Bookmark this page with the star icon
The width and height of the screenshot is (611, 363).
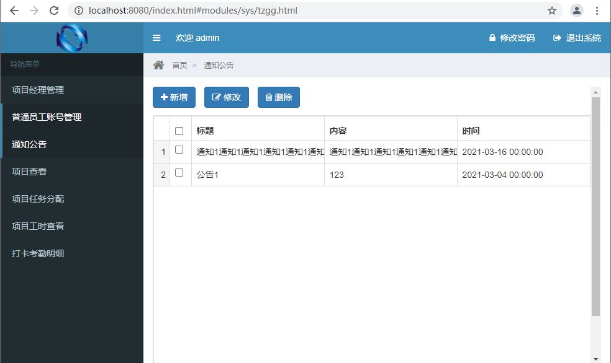click(x=552, y=11)
